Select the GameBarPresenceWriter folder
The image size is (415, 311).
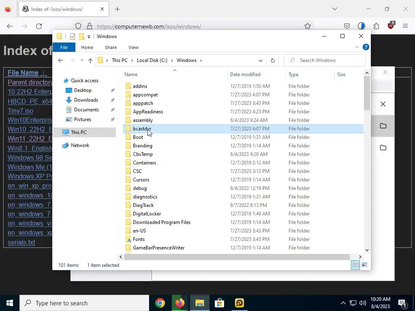click(x=159, y=248)
